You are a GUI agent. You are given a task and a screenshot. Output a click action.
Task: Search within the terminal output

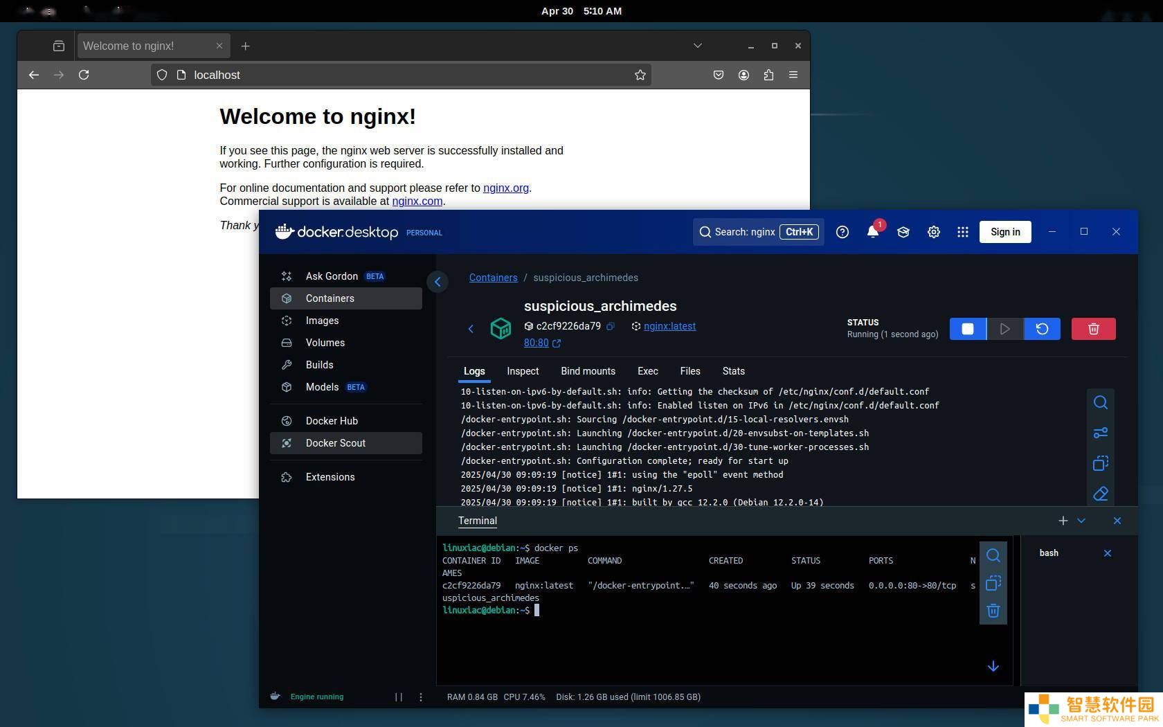[993, 555]
